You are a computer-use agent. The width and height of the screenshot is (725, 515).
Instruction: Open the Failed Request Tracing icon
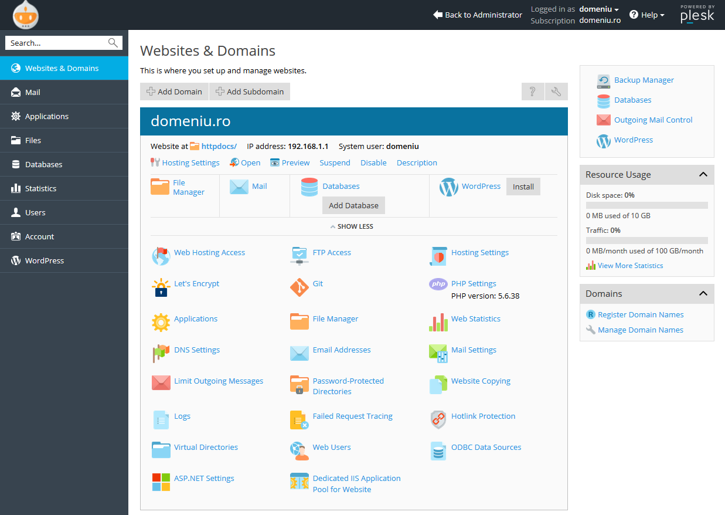point(299,419)
